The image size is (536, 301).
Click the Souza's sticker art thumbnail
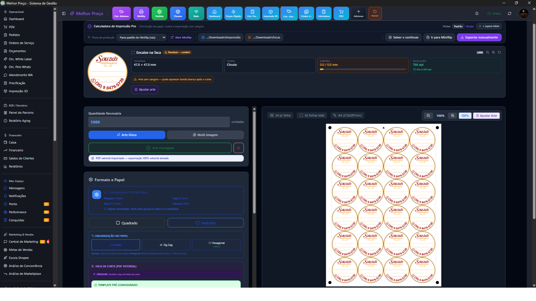coord(107,72)
